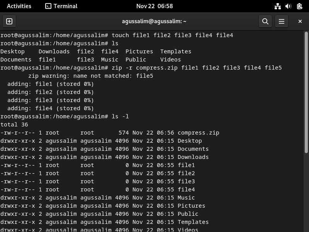The height and width of the screenshot is (232, 309).
Task: Click the zip warning message line
Action: 91,76
